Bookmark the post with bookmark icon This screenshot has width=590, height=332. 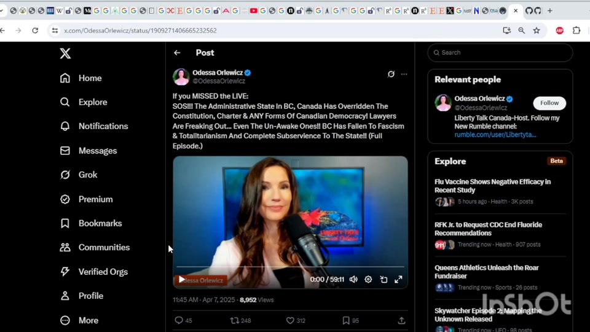(x=346, y=320)
